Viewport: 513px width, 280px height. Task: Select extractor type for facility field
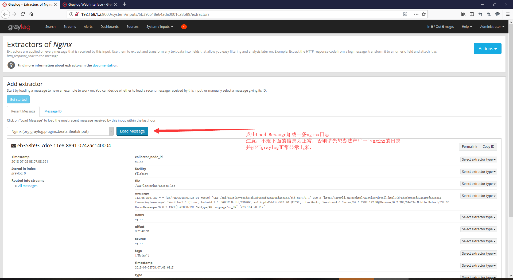pos(479,172)
